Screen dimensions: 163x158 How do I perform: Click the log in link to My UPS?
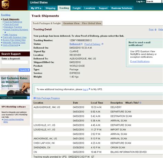(86, 89)
